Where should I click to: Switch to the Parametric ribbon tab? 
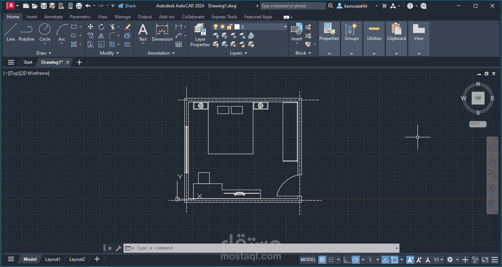tap(80, 16)
